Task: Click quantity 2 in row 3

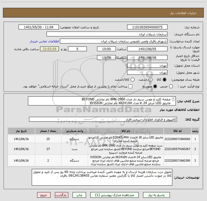Action: 48,161
